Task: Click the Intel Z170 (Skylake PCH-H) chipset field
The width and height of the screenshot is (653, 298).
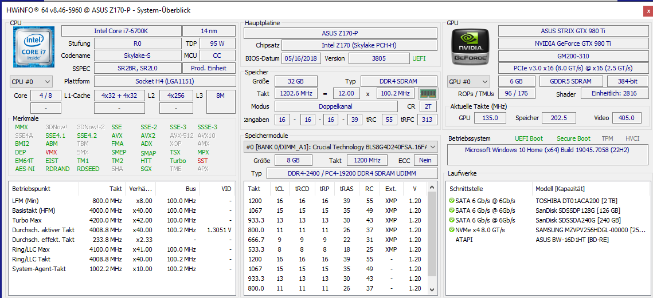Action: 360,45
